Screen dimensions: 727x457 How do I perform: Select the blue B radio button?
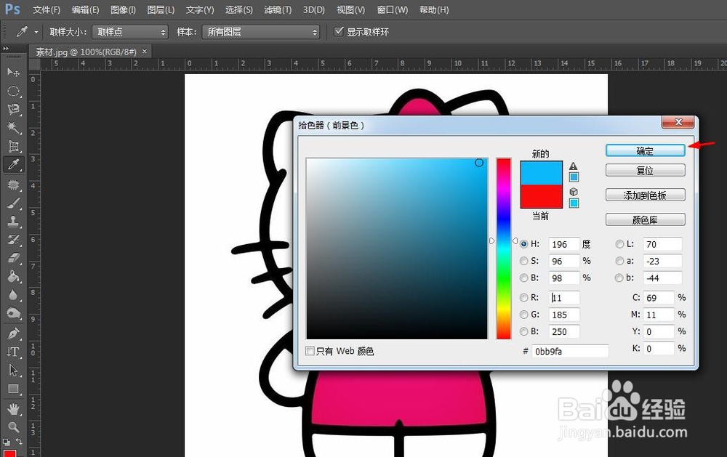[x=524, y=331]
